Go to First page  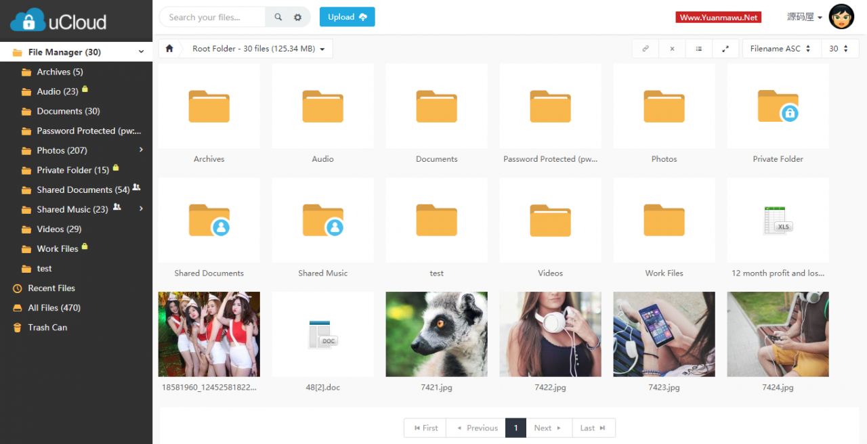425,428
